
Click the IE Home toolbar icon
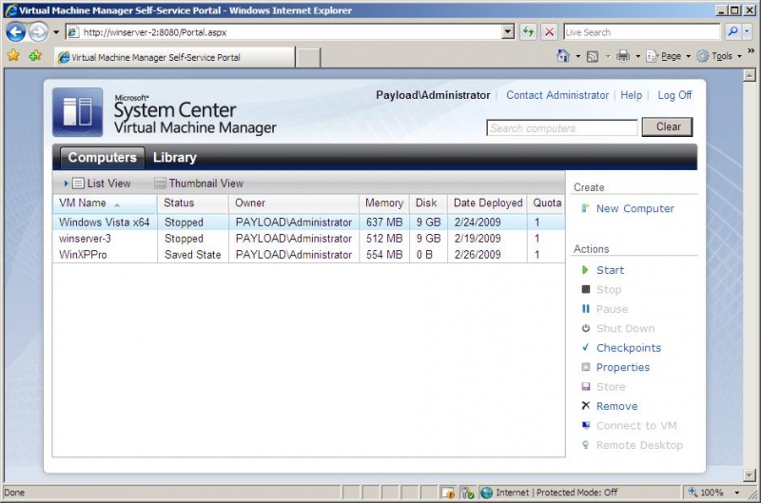click(563, 56)
